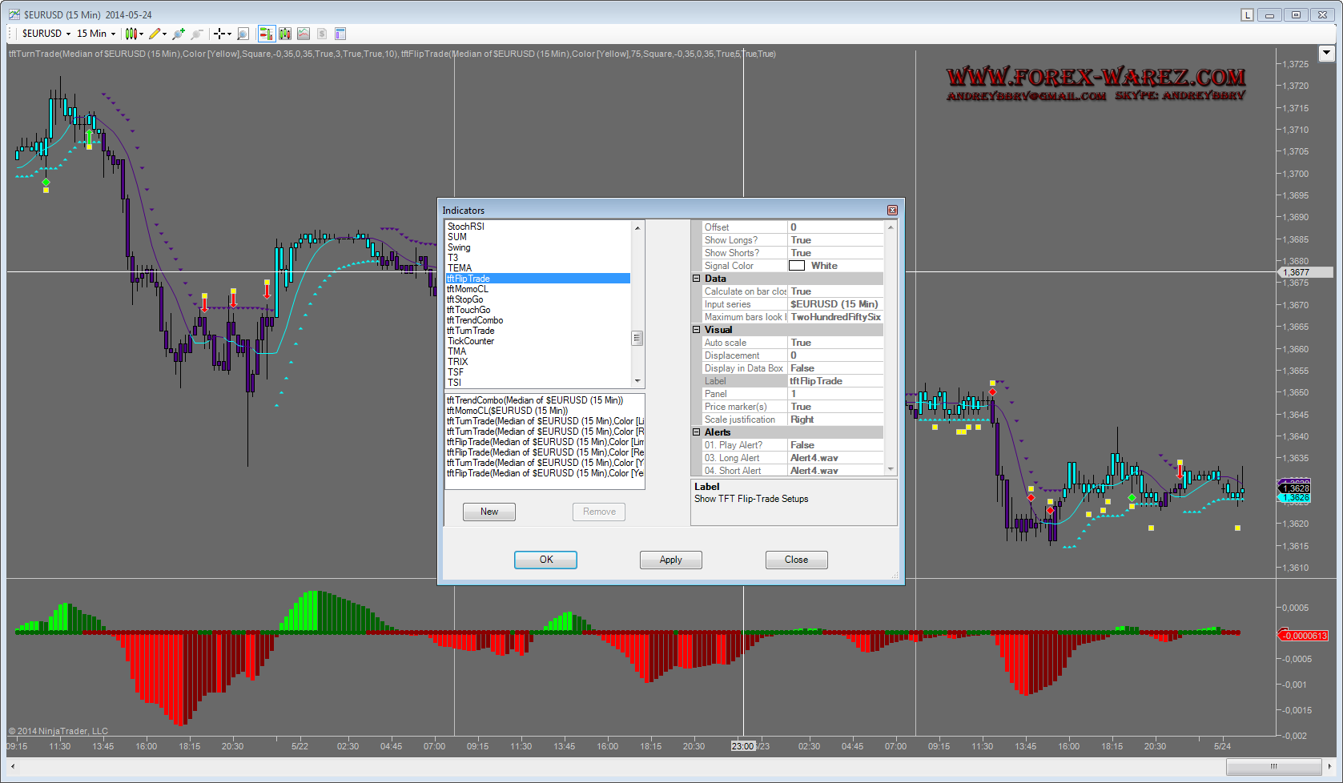Collapse the Visual property section
This screenshot has height=783, width=1343.
tap(697, 330)
